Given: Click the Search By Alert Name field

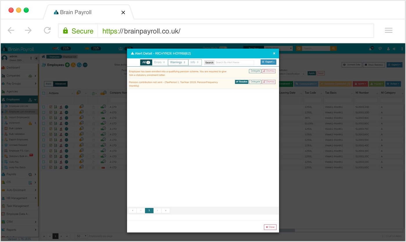Looking at the screenshot, I should click(x=234, y=62).
